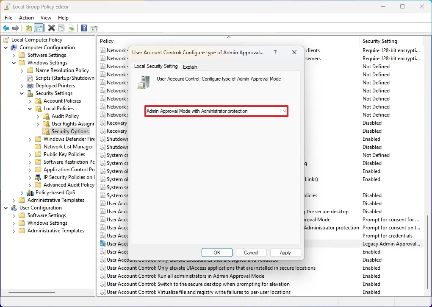Collapse the Local Policies tree node
Viewport: 432px width, 307px height.
coord(30,109)
